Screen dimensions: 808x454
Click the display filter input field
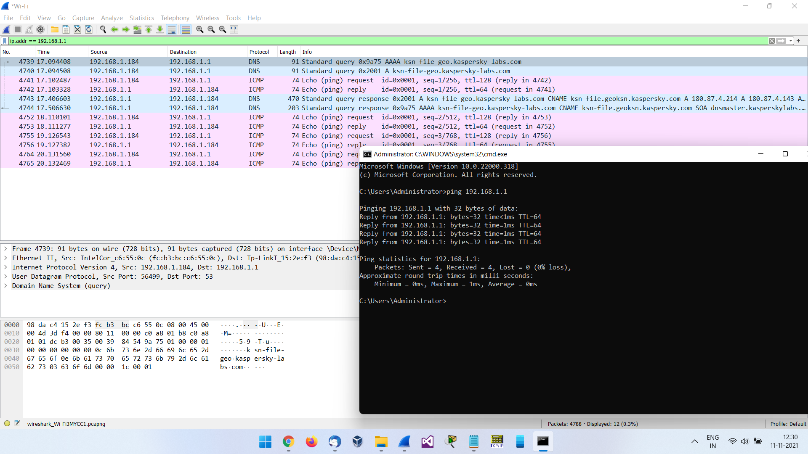click(379, 41)
